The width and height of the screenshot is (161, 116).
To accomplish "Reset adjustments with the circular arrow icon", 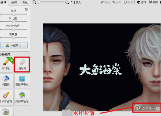I will (26, 9).
